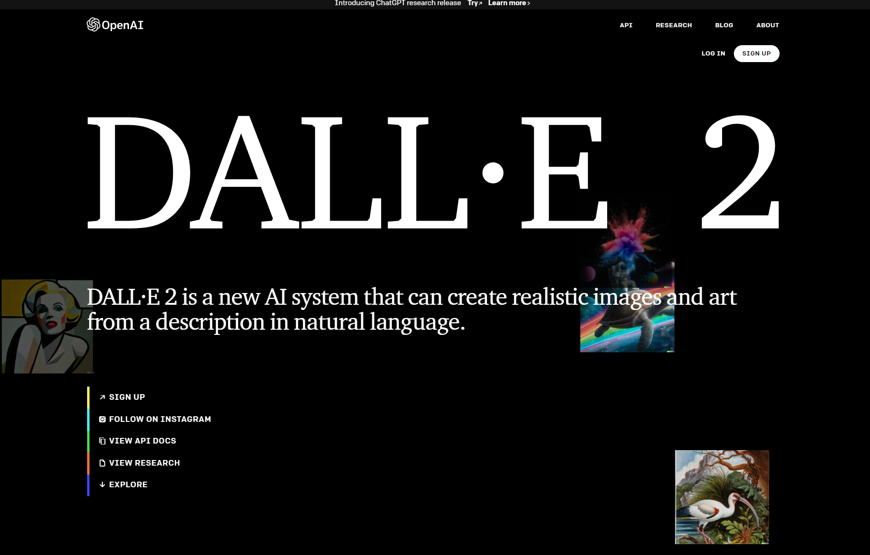Click the large DALL·E 2 heading
This screenshot has height=555, width=870.
(x=433, y=172)
